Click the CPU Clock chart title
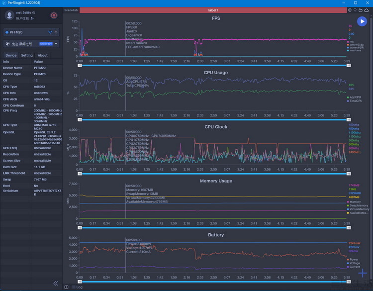 click(x=216, y=127)
